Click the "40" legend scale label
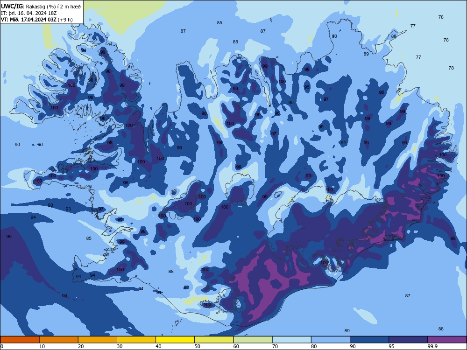 [158, 346]
